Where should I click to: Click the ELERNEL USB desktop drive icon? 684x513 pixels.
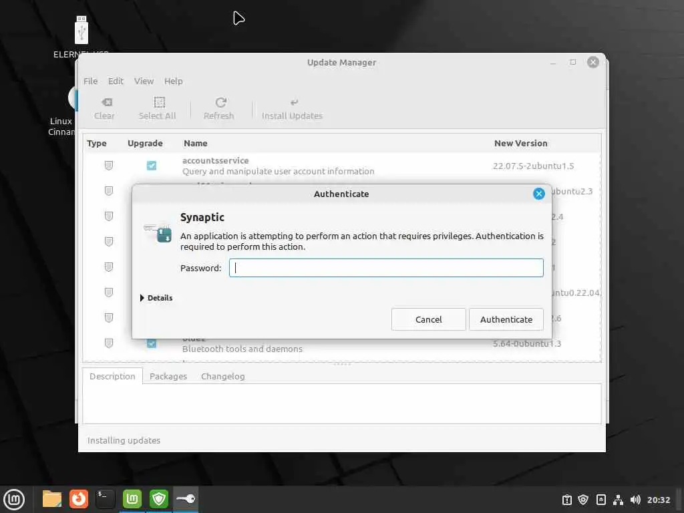click(81, 31)
